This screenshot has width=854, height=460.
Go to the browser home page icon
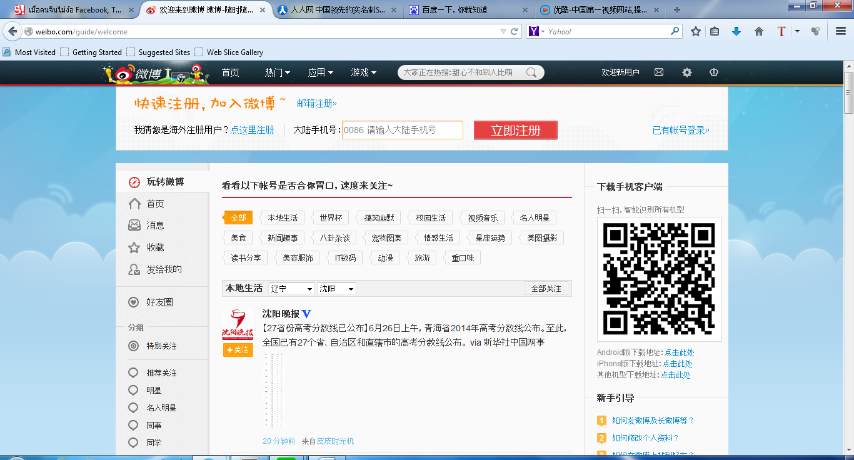(759, 31)
